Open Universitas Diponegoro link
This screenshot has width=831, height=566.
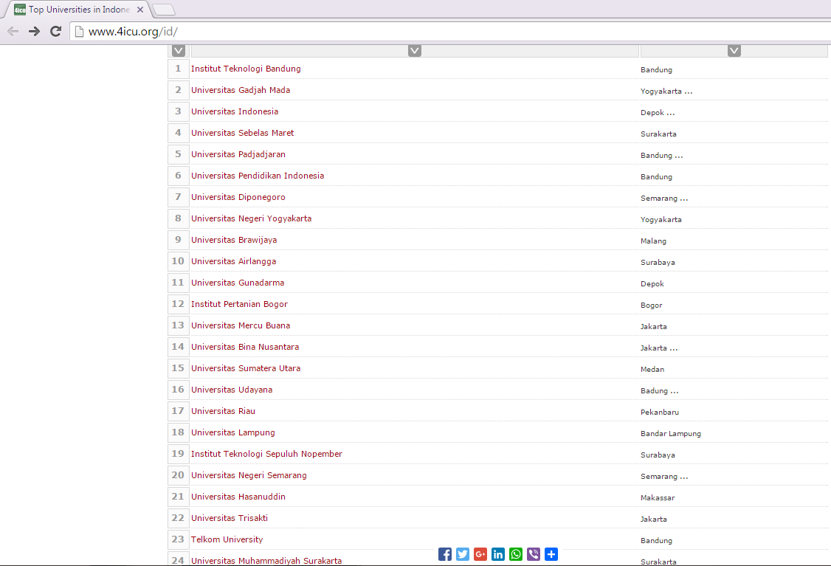238,197
